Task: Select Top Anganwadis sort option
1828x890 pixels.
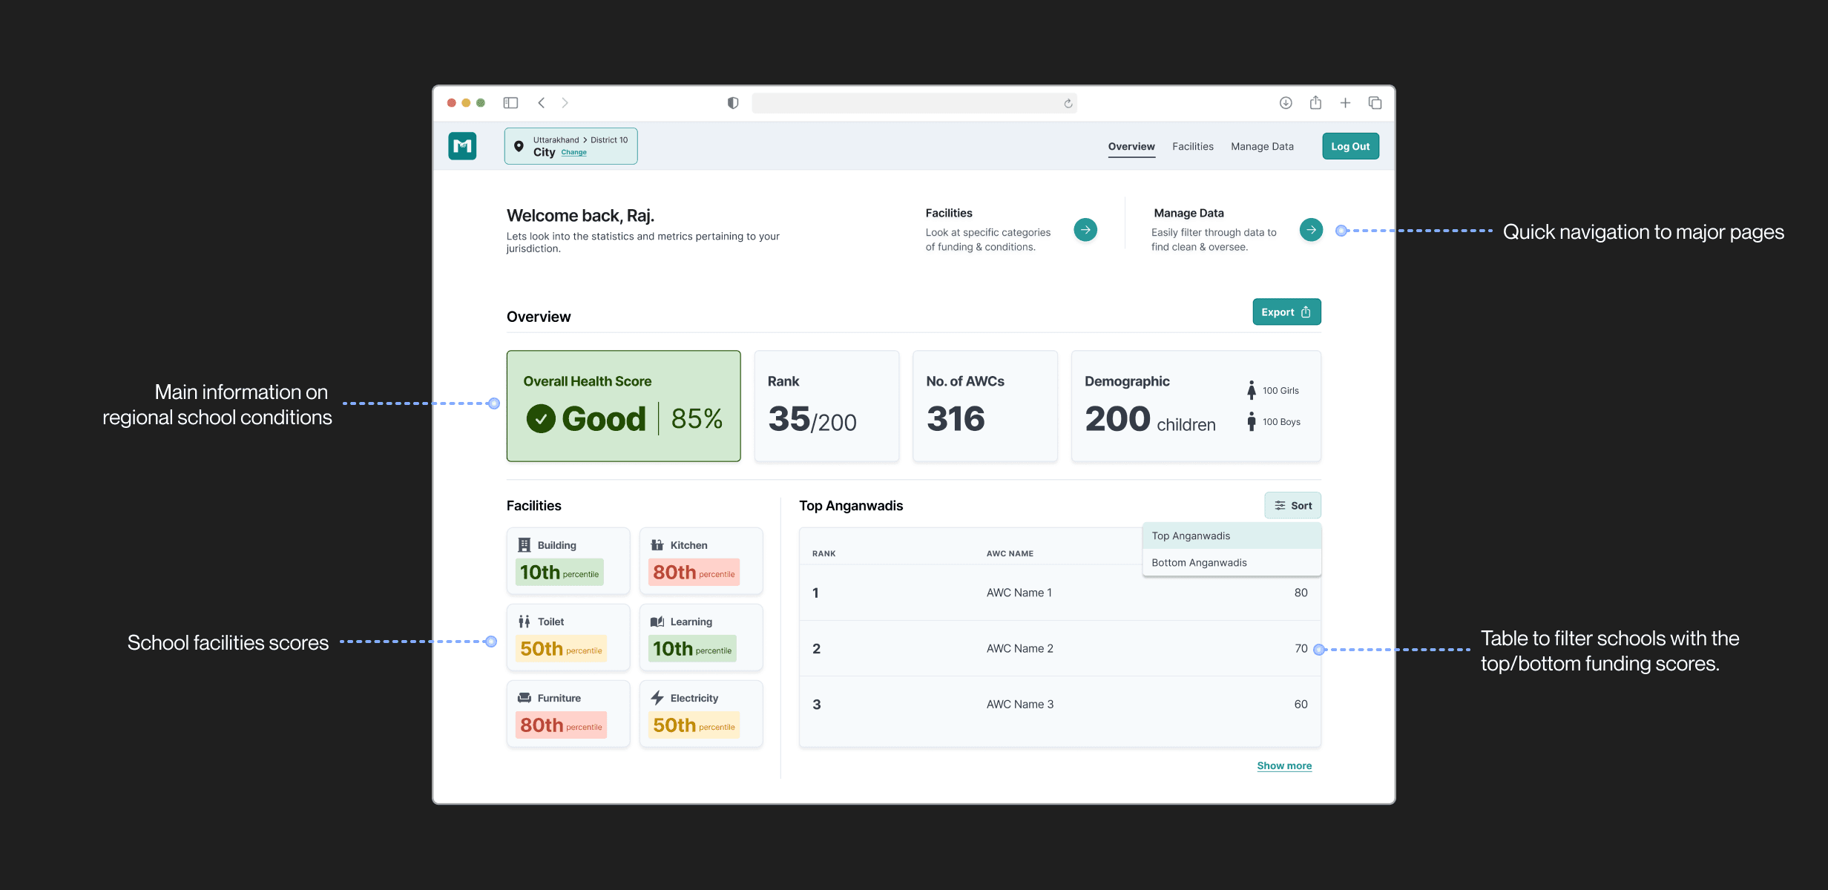Action: 1232,535
